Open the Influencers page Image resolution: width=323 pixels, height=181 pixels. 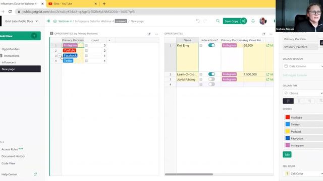point(9,62)
